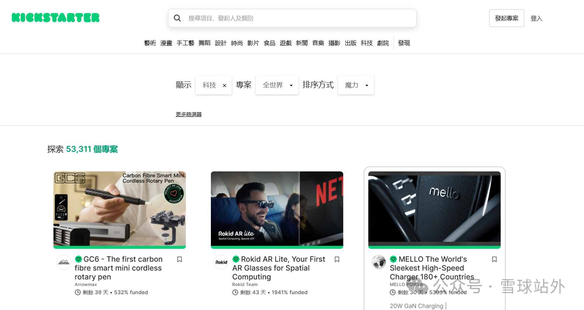Viewport: 584px width, 310px height.
Task: Expand 更多篩選器 filter options
Action: click(x=189, y=114)
